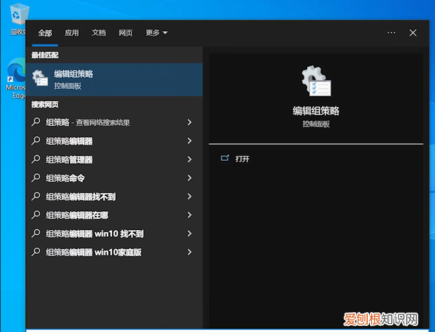The height and width of the screenshot is (332, 435).
Task: Open the 更多 dropdown menu
Action: click(157, 33)
